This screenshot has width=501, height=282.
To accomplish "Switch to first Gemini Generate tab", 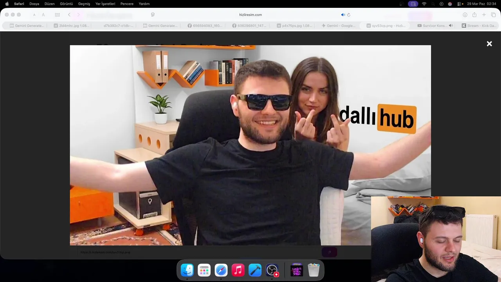I will 27,25.
